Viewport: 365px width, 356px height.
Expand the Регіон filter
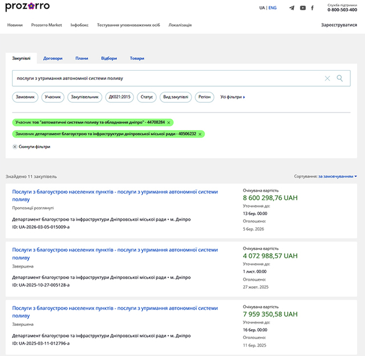[204, 97]
